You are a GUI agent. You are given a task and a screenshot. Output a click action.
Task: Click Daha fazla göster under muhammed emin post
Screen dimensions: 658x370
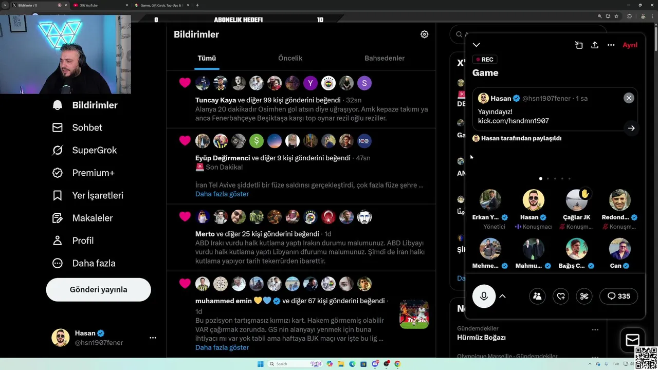(222, 347)
